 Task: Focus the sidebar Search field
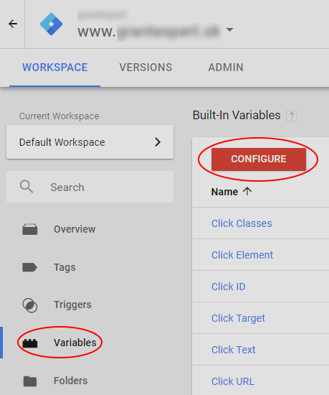click(90, 187)
